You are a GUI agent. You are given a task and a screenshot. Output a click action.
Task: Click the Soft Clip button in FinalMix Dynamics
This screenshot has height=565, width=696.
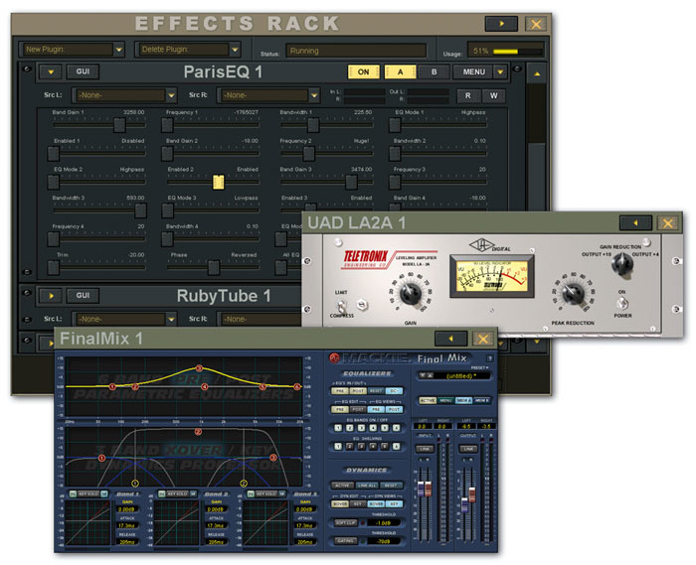point(347,522)
